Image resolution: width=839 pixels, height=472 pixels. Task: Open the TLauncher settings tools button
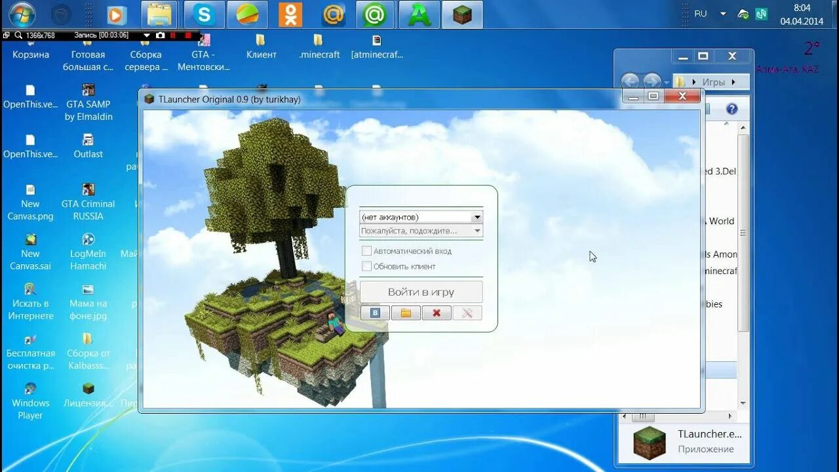[x=467, y=313]
